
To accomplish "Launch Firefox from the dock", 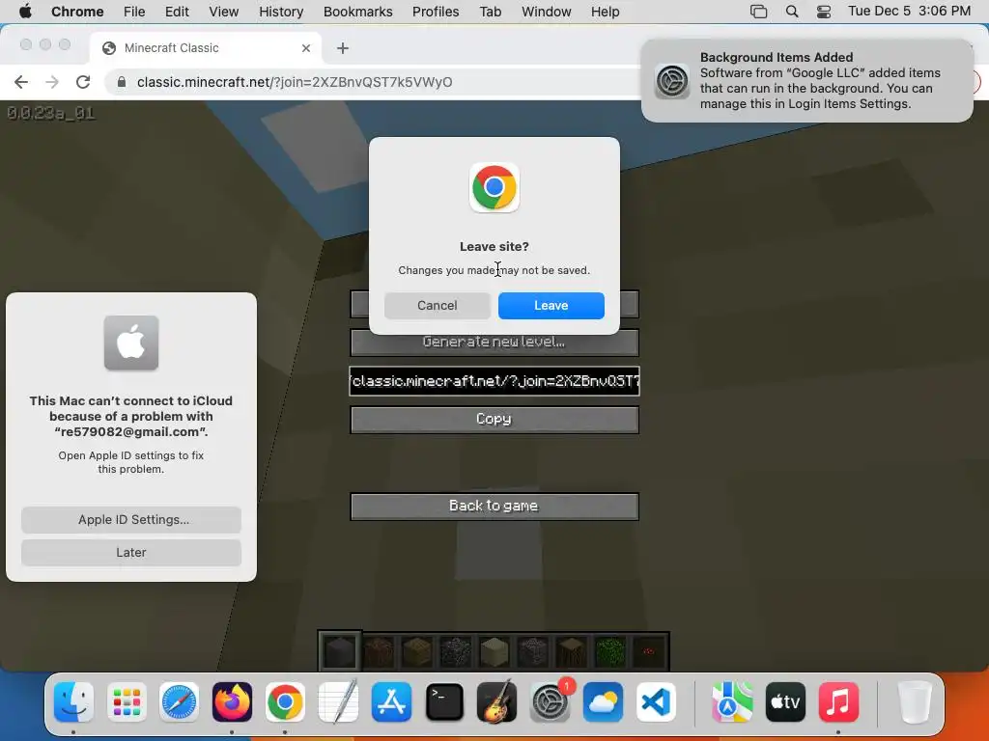I will (232, 702).
